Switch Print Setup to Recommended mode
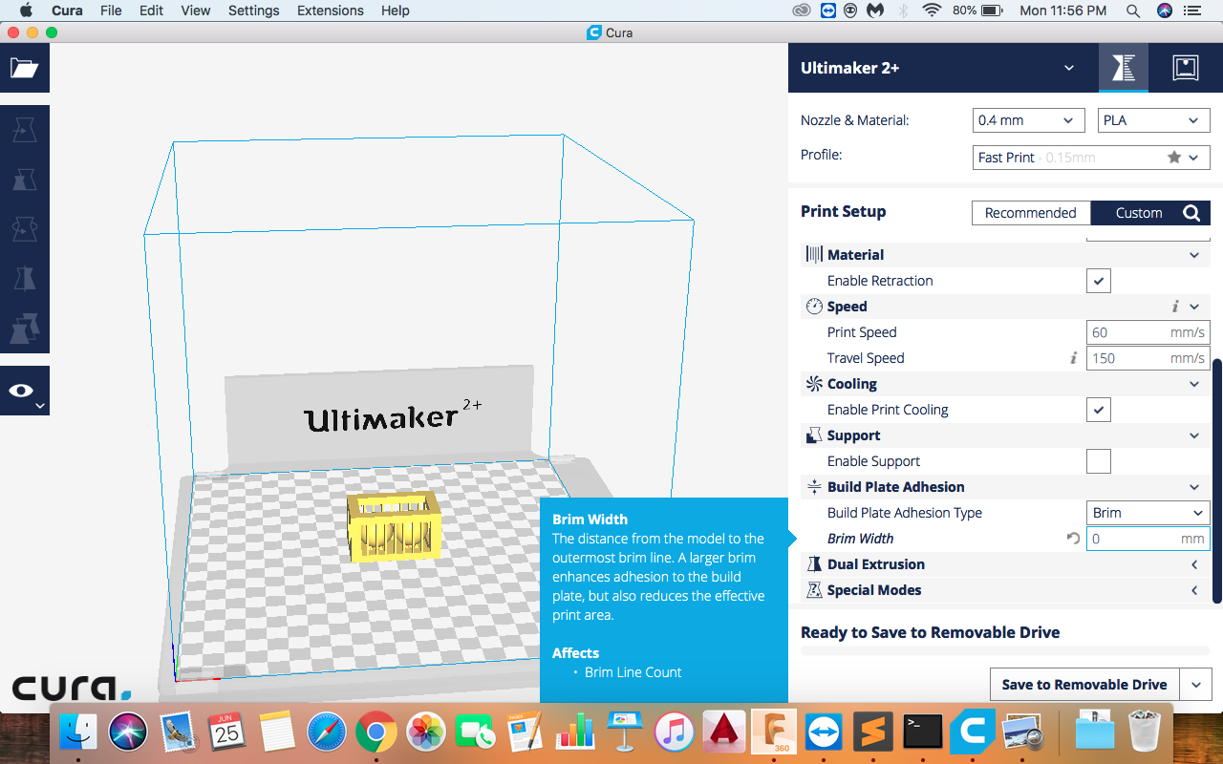The width and height of the screenshot is (1223, 764). click(x=1030, y=213)
